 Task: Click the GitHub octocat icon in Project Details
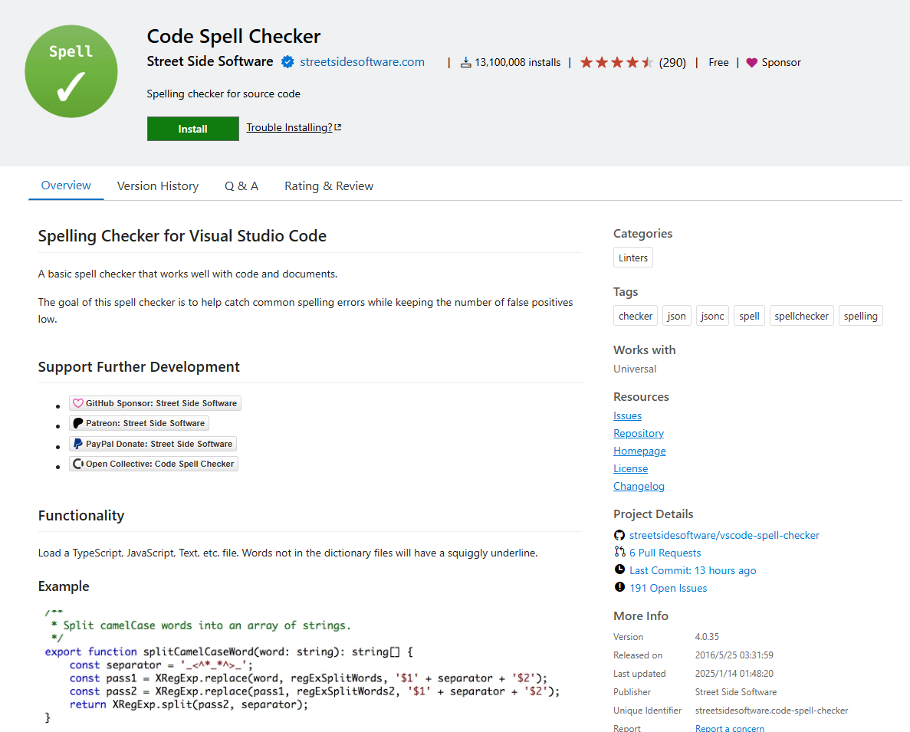(619, 535)
